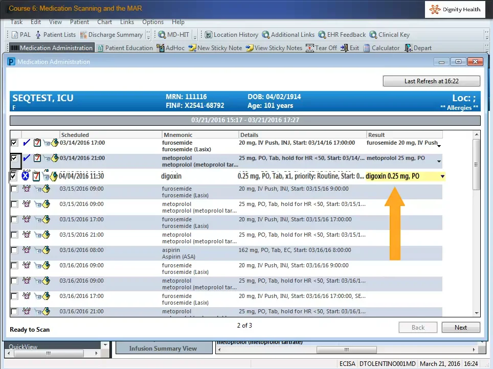
Task: Click the Next button
Action: [x=460, y=328]
